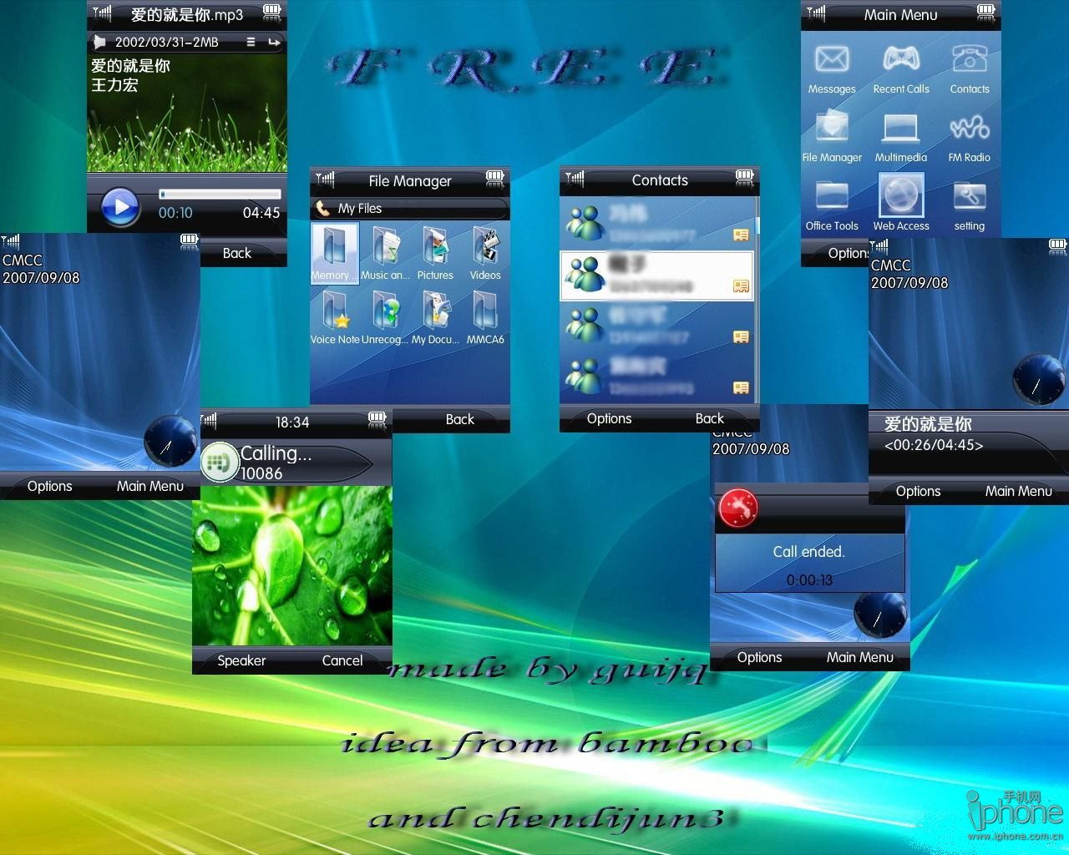This screenshot has height=855, width=1069.
Task: Click the red hang-up icon on the Call ended screen
Action: (x=738, y=508)
